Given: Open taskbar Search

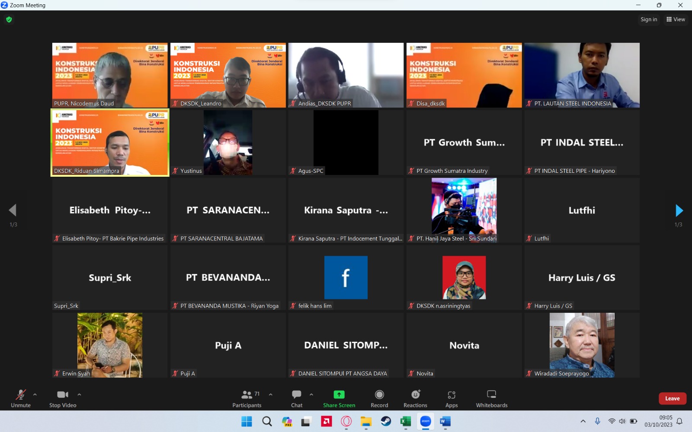Looking at the screenshot, I should [x=267, y=421].
